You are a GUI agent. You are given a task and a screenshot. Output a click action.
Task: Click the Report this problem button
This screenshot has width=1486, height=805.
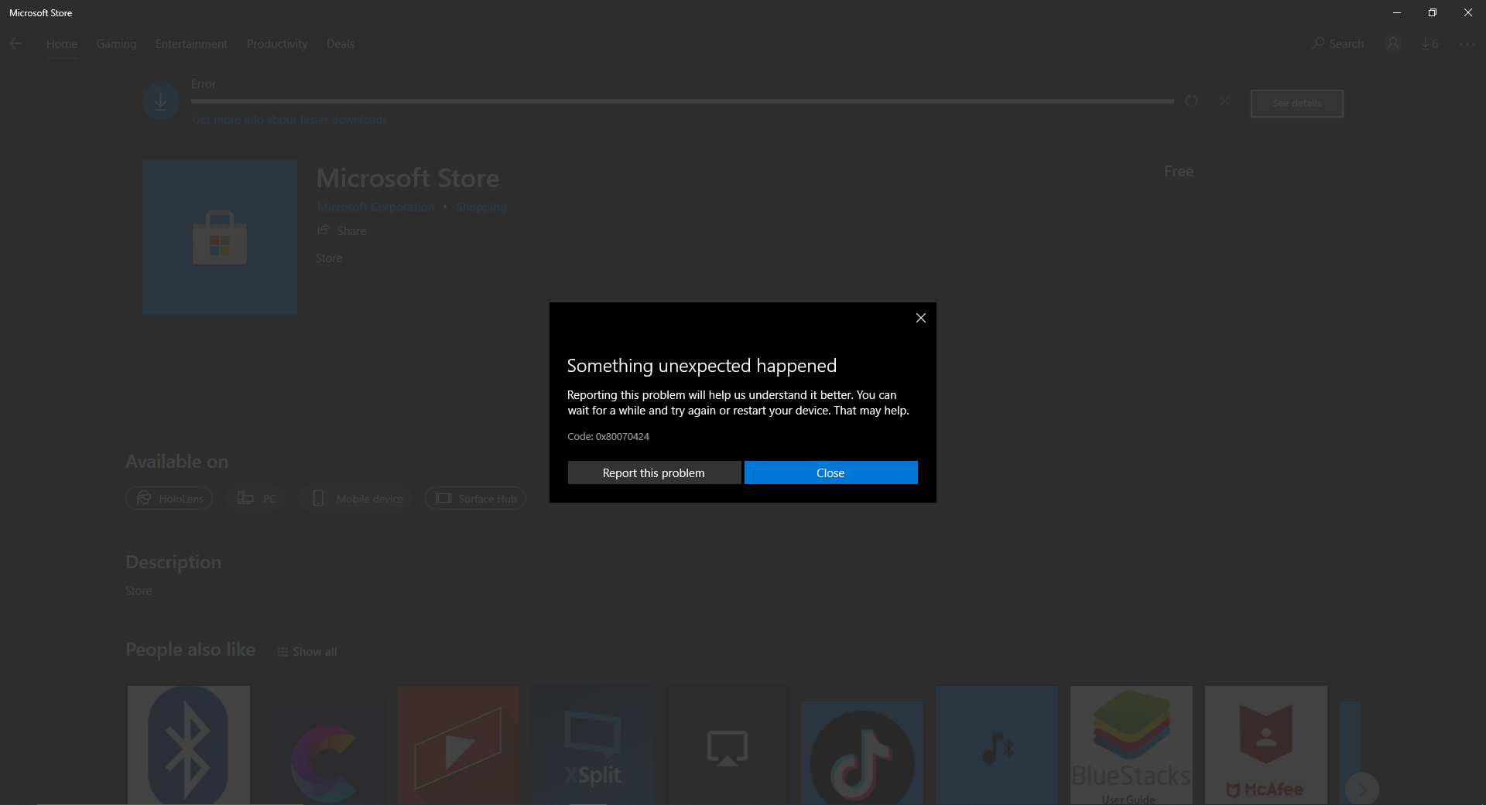pos(654,472)
